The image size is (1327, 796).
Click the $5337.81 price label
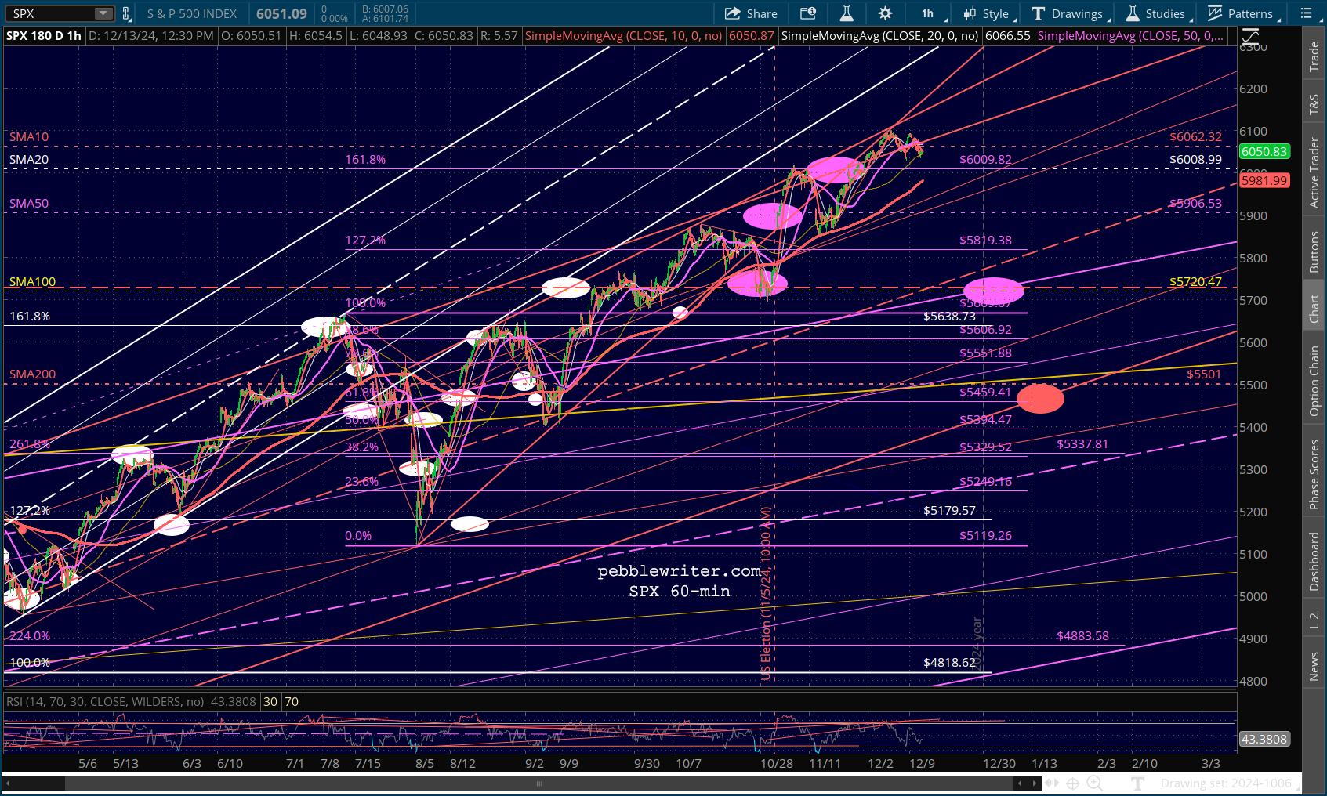pos(1082,444)
